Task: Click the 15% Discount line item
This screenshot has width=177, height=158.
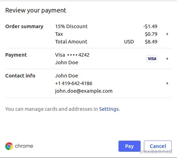Action: [x=106, y=26]
